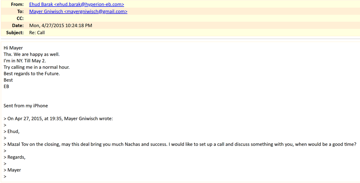Click the "Subject:" header label
The width and height of the screenshot is (360, 183).
tap(15, 32)
